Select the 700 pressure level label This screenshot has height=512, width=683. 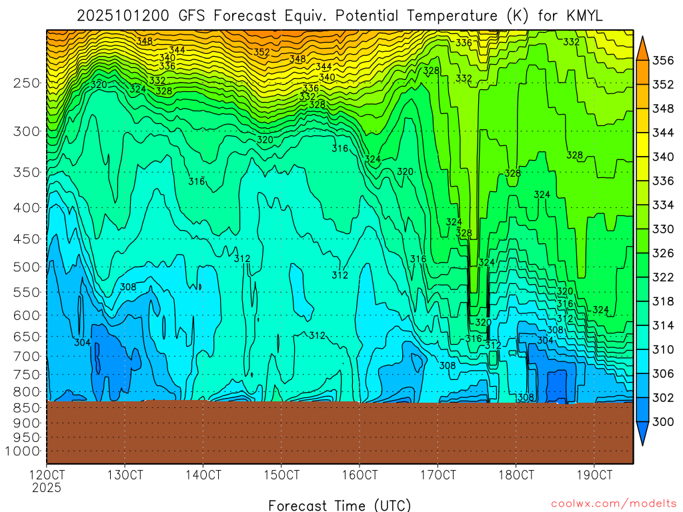coord(27,357)
